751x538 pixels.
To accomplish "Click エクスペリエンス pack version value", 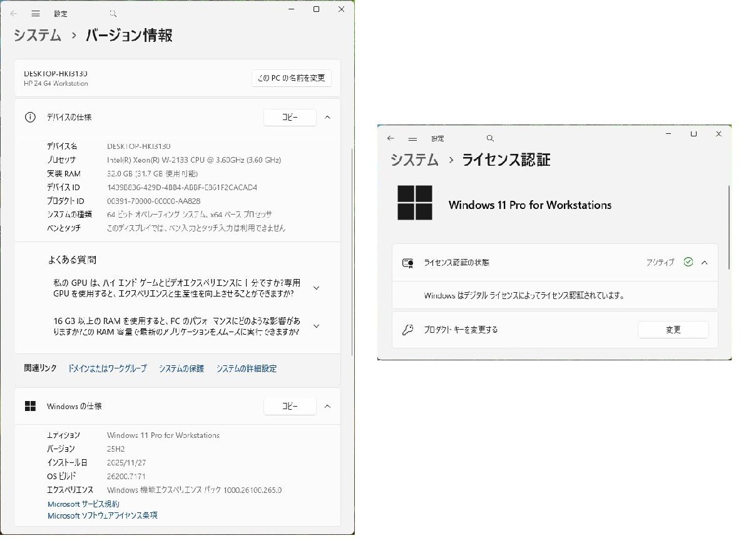I will (x=195, y=490).
